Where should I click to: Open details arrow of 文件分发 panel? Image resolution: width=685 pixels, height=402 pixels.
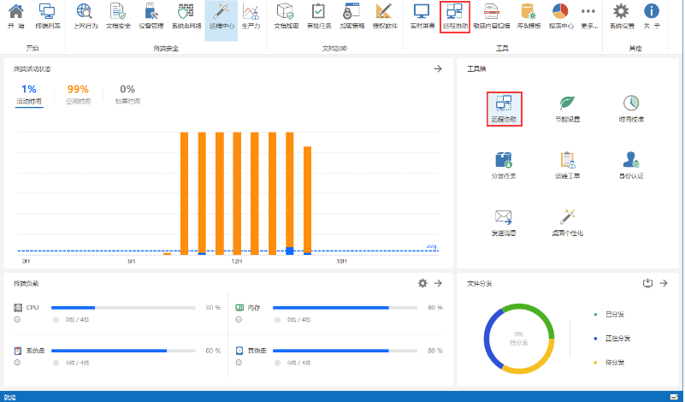click(x=664, y=283)
